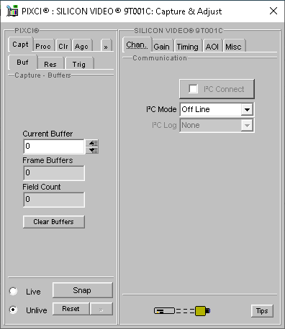Click the Current Buffer increment arrow
This screenshot has width=285, height=329.
(92, 143)
